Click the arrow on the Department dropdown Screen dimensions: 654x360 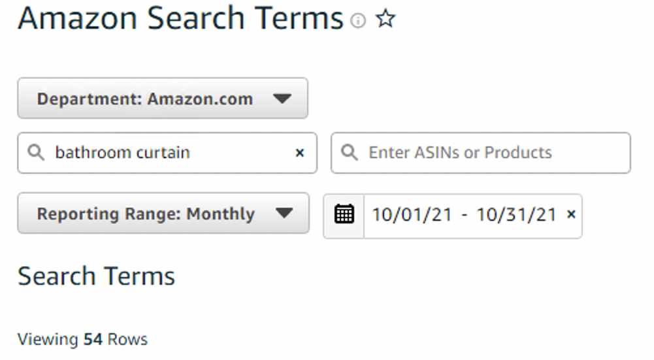pyautogui.click(x=282, y=99)
